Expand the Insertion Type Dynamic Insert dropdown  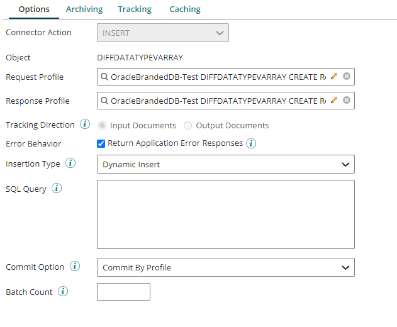point(225,164)
